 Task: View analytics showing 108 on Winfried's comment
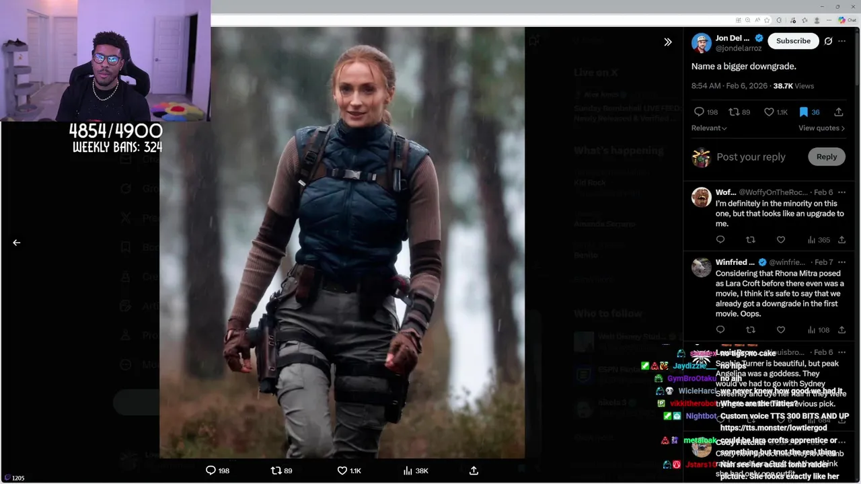pyautogui.click(x=818, y=330)
